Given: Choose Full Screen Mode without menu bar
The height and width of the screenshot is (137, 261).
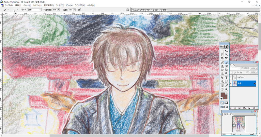Looking at the screenshot, I should pos(227,107).
